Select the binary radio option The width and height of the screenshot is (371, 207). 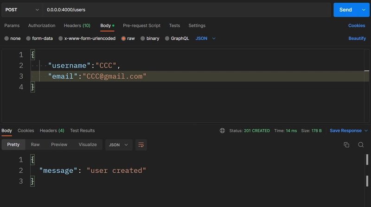tap(142, 38)
